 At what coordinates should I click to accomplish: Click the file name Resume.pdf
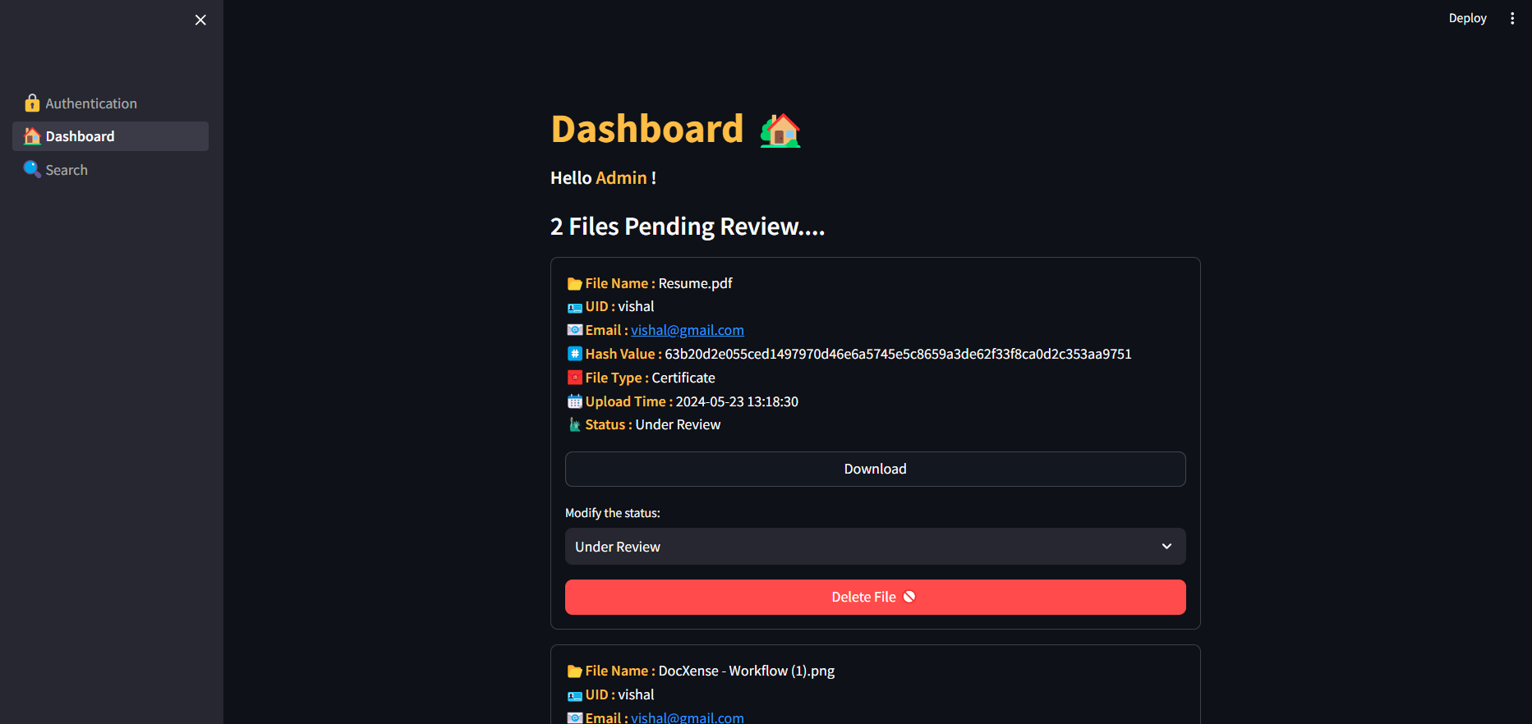pyautogui.click(x=695, y=283)
